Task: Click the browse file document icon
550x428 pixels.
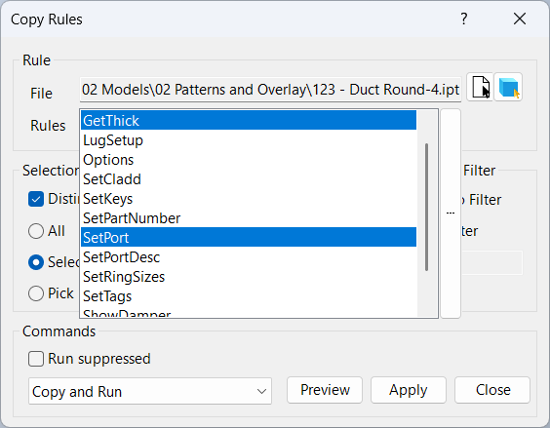Action: 480,88
